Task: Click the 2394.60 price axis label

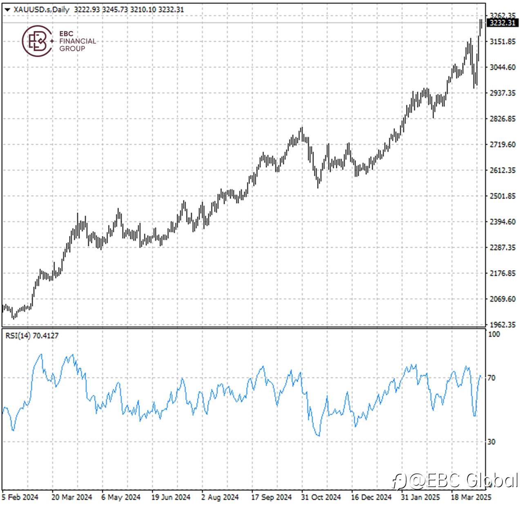Action: tap(503, 222)
